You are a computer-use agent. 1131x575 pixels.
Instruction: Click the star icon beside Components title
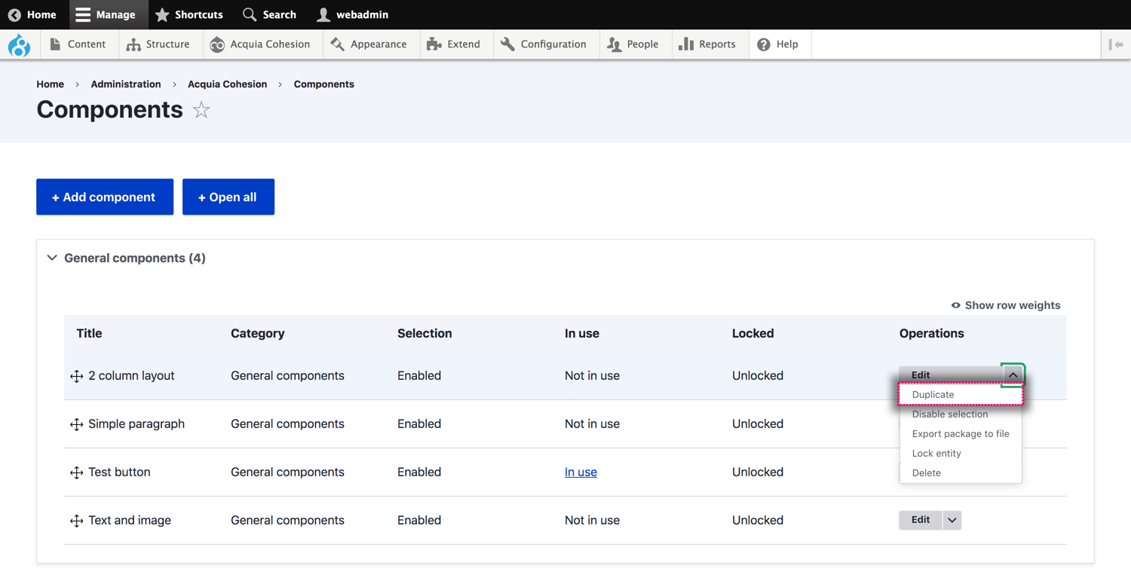tap(201, 110)
